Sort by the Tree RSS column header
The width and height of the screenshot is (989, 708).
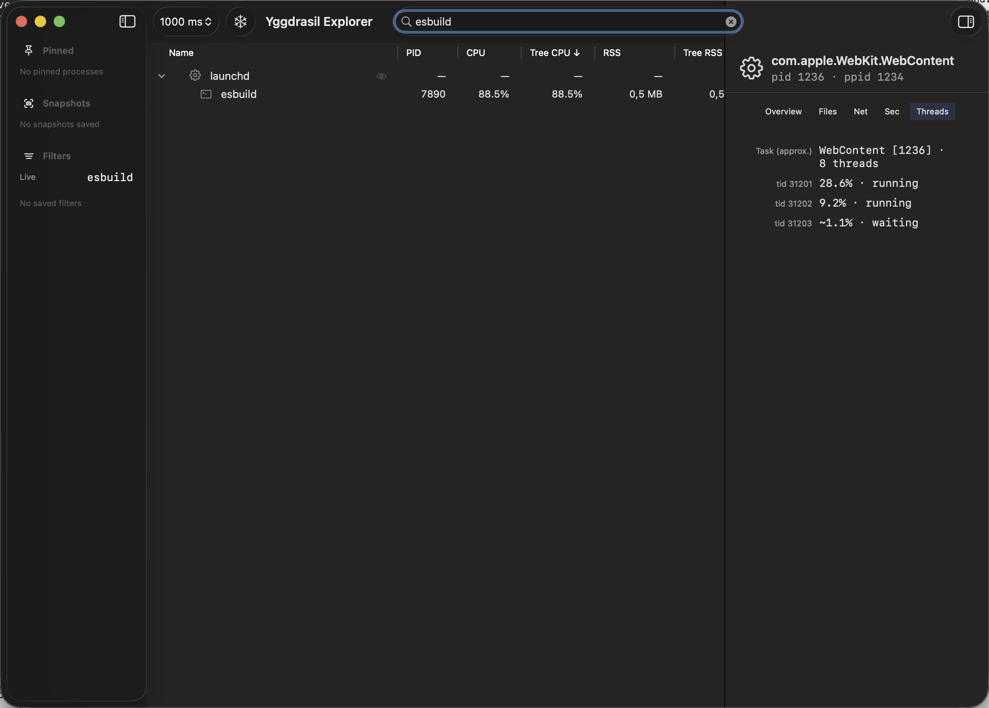coord(702,53)
